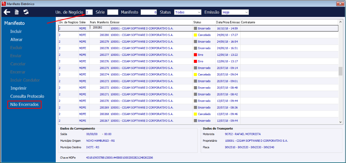The width and height of the screenshot is (346, 163).
Task: Click the Saída date value 00/00/00
Action: [x=92, y=134]
